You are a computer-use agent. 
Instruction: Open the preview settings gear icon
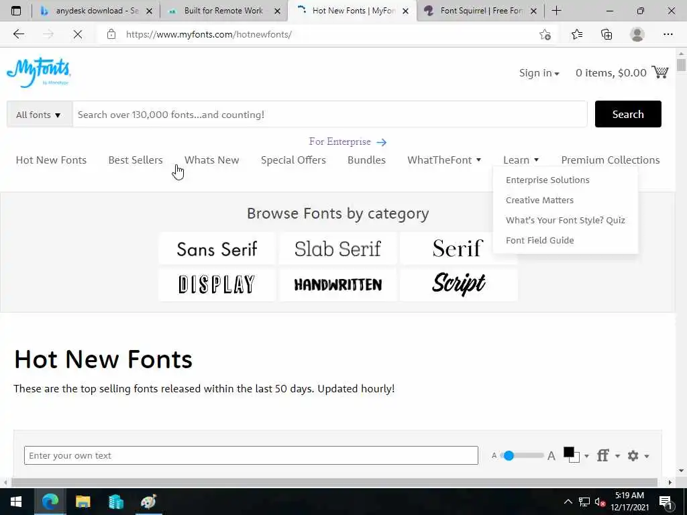coord(633,455)
